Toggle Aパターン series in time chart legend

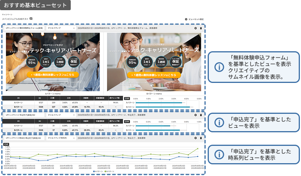[x=98, y=171]
